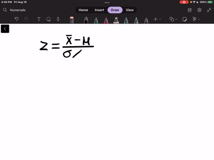Expand the Shapes dropdown chevron
Screen dimensions: 214x160
(x=176, y=19)
